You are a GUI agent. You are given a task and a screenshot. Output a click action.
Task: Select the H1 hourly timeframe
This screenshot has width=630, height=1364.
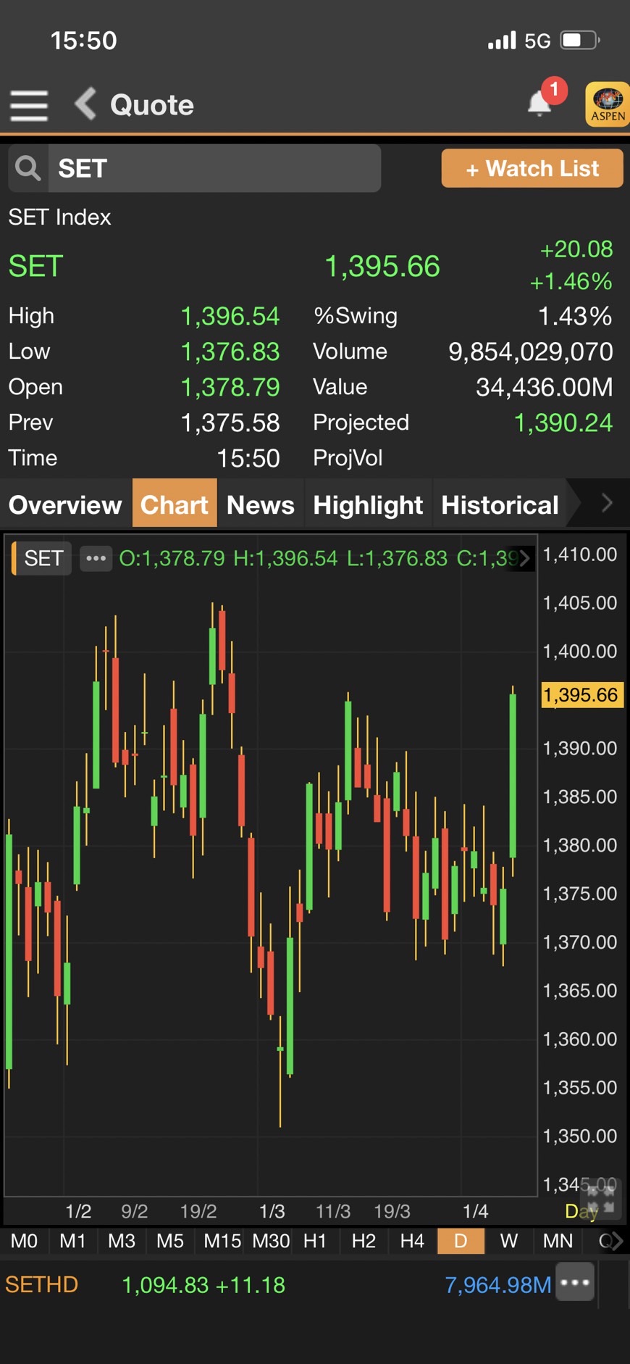(x=314, y=1241)
